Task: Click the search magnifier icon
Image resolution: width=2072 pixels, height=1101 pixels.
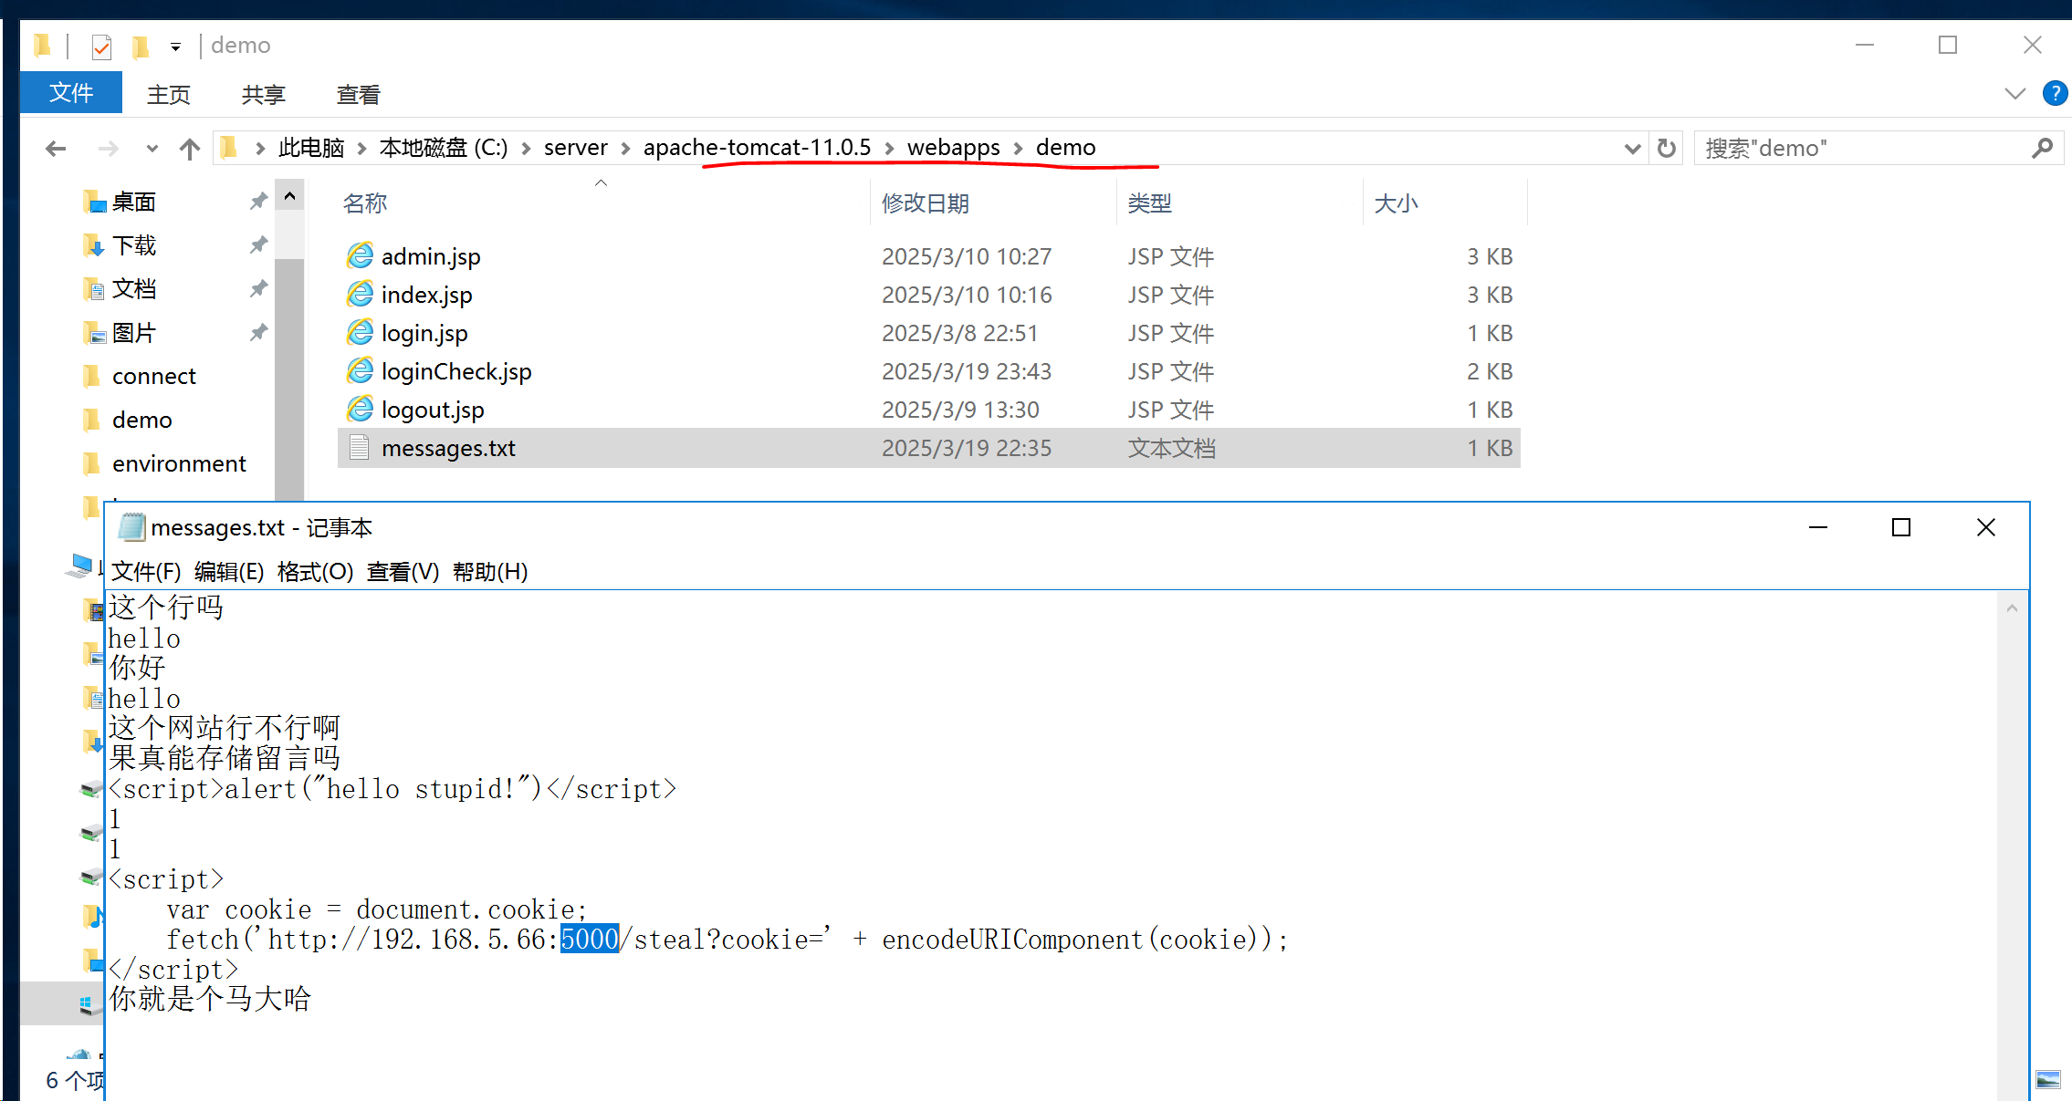Action: 2042,149
